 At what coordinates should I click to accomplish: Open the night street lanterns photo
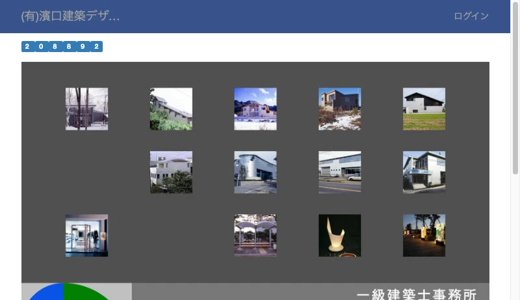point(424,235)
